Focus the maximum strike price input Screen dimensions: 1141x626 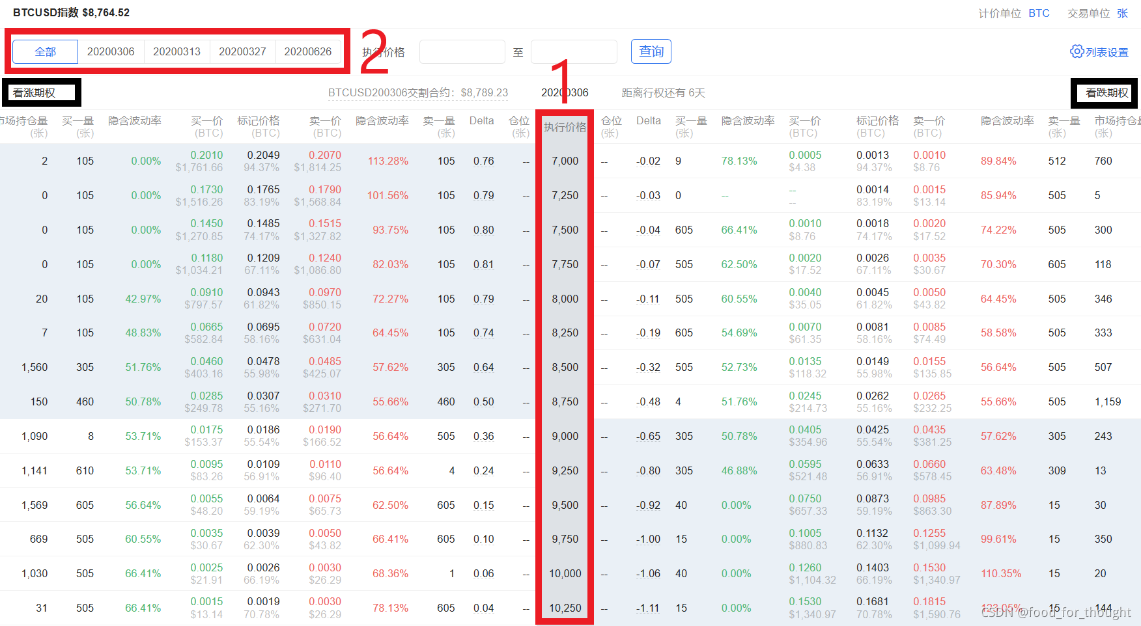(574, 51)
